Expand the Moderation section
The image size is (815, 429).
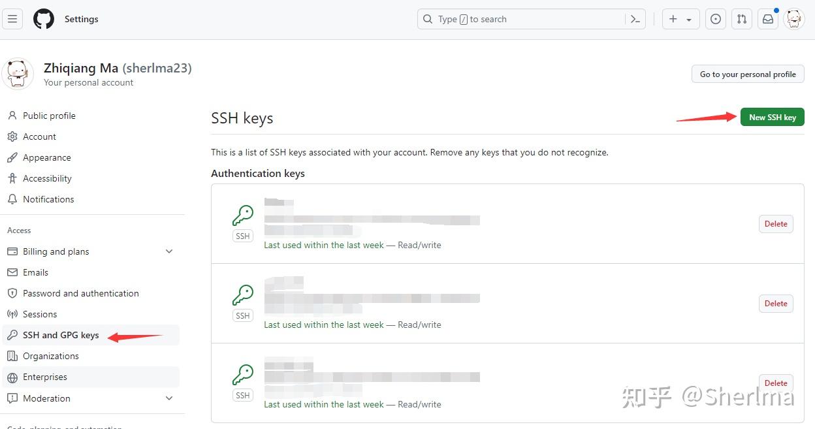pyautogui.click(x=91, y=398)
